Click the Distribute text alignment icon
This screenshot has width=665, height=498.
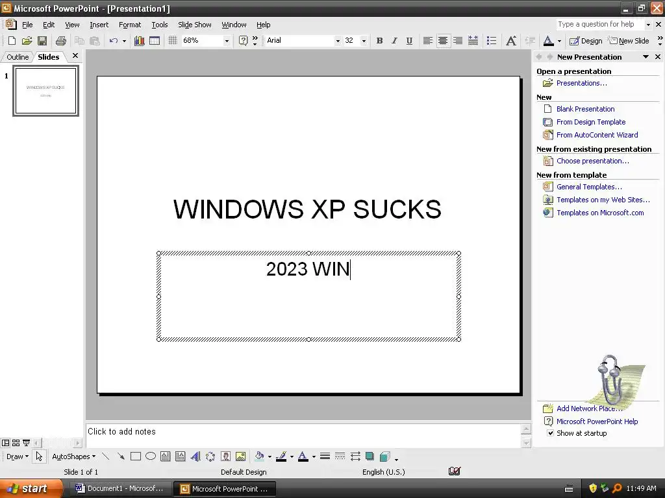point(473,41)
